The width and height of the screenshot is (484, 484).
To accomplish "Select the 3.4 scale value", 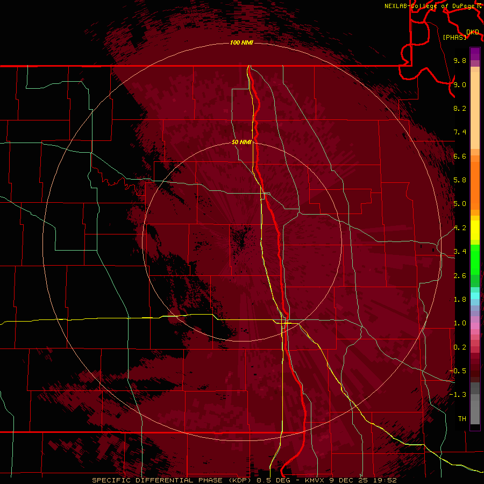I will [x=460, y=252].
